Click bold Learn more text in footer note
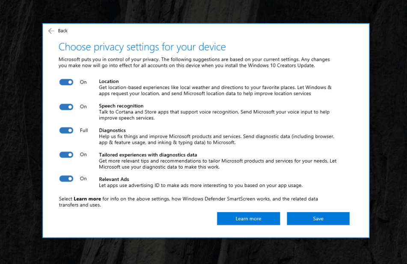 coord(87,199)
